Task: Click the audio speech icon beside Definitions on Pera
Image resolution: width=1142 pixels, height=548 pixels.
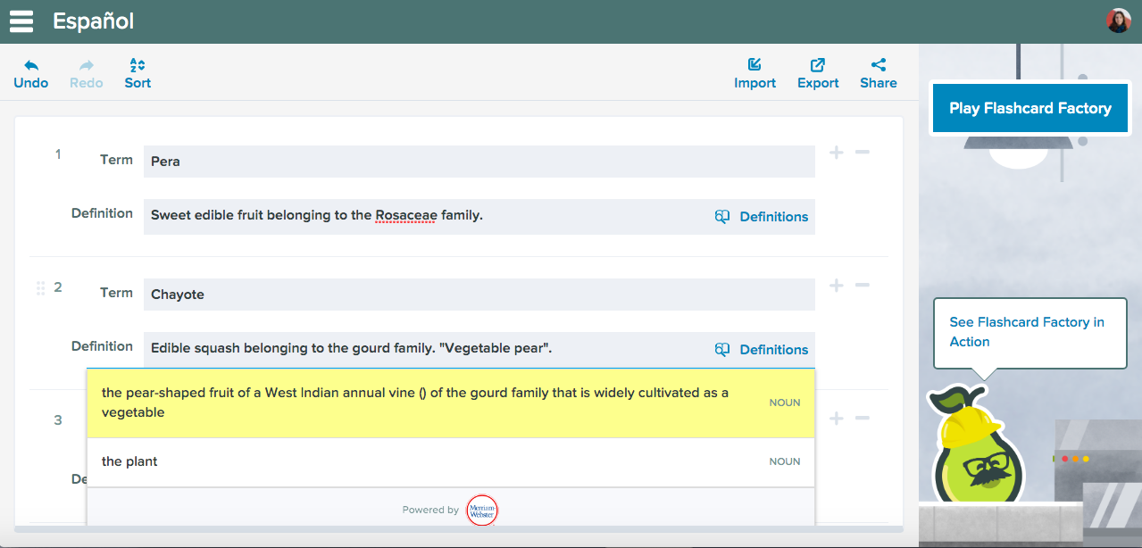Action: point(721,216)
